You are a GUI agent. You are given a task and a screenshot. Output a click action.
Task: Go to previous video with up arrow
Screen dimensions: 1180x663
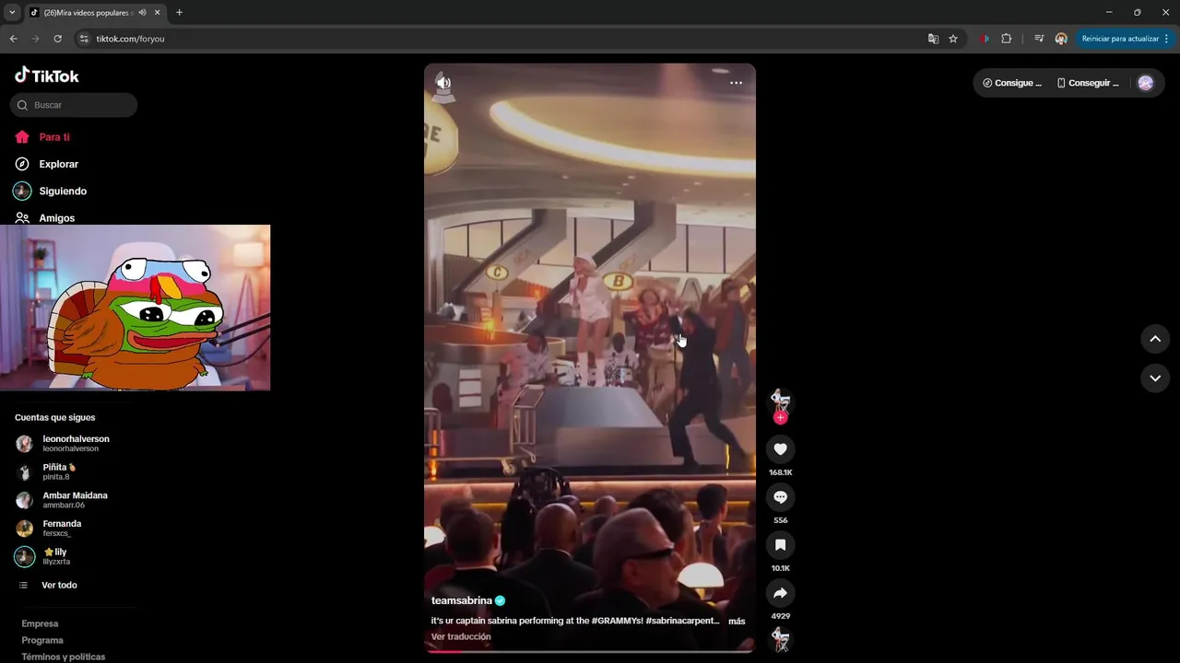point(1155,339)
